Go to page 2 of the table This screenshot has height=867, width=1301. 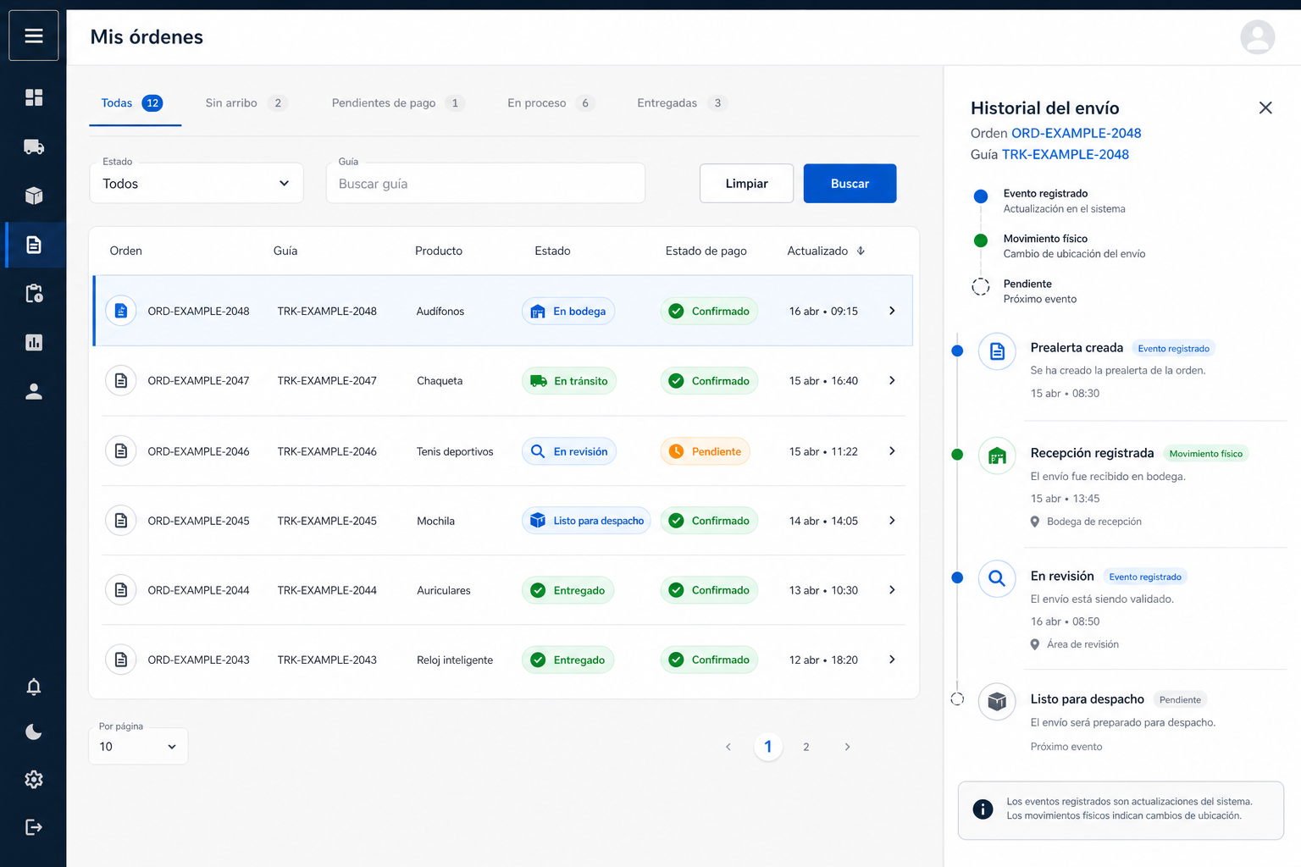click(806, 747)
